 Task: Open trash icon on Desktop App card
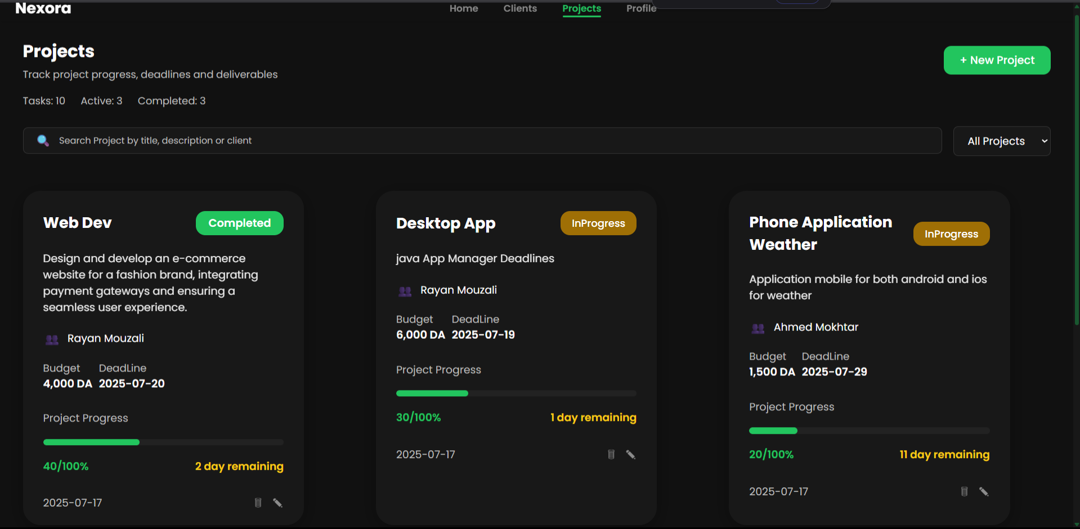click(611, 454)
